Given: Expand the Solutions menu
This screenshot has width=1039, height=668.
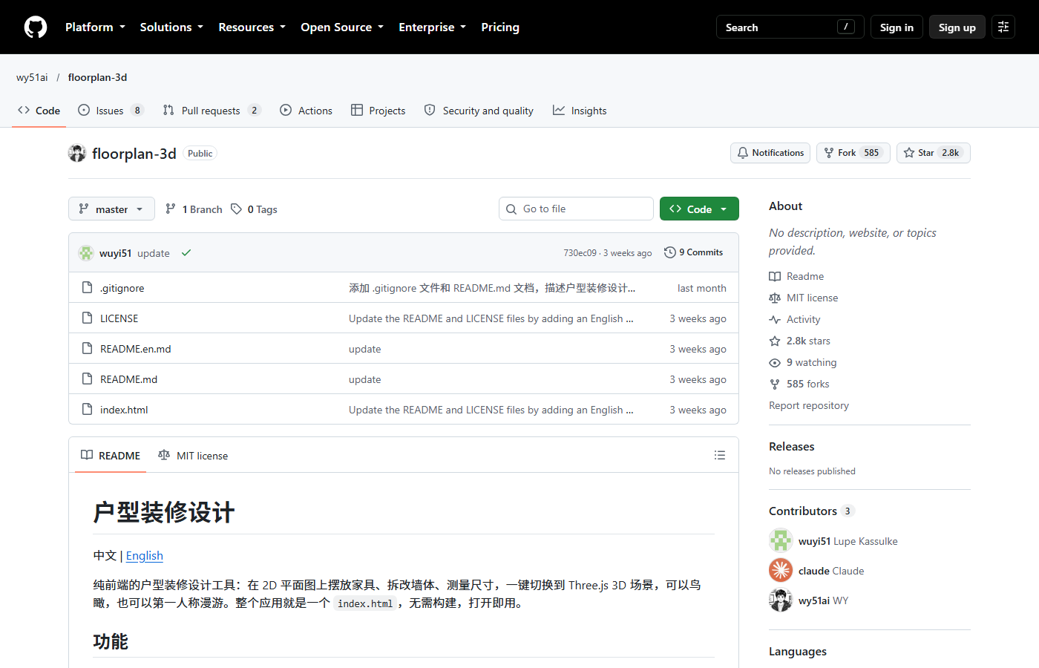Looking at the screenshot, I should point(171,27).
